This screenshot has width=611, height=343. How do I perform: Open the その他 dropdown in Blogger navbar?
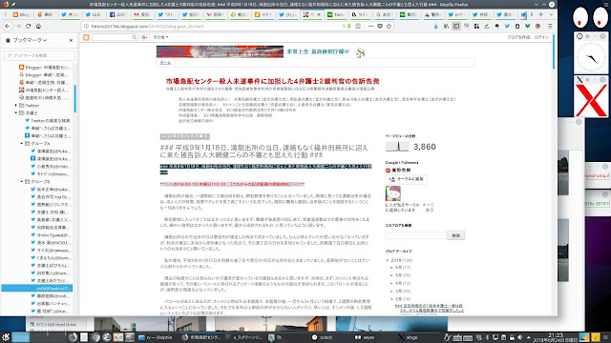pos(160,37)
